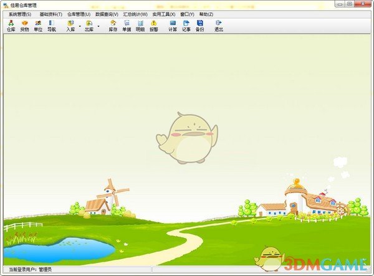Open the 库存 inventory toolbar icon

pos(113,26)
